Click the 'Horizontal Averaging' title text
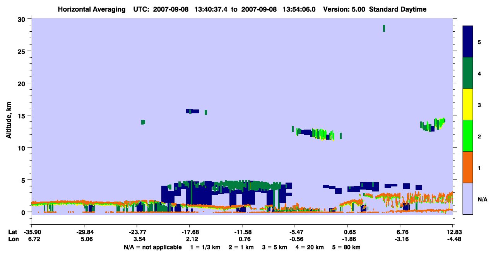Image resolution: width=503 pixels, height=258 pixels. coord(91,9)
